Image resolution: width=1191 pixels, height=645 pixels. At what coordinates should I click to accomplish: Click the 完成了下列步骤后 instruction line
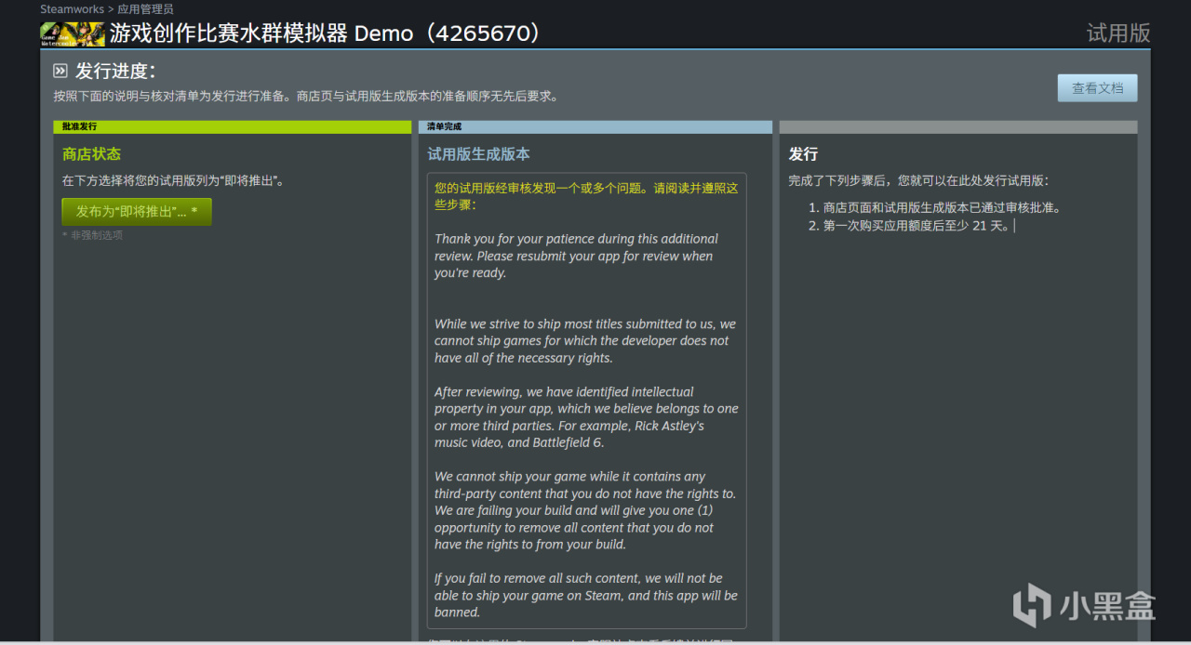[918, 181]
